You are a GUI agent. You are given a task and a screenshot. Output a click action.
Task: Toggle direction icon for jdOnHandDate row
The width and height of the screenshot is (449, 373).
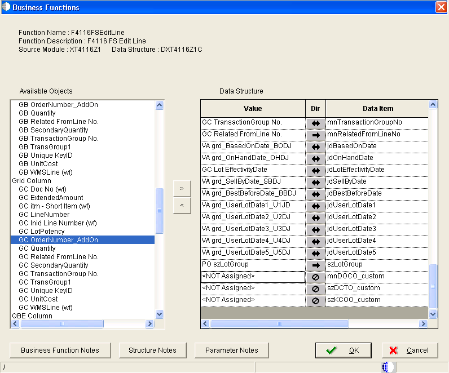[x=315, y=159]
